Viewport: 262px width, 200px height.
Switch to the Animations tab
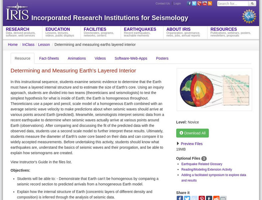[77, 58]
